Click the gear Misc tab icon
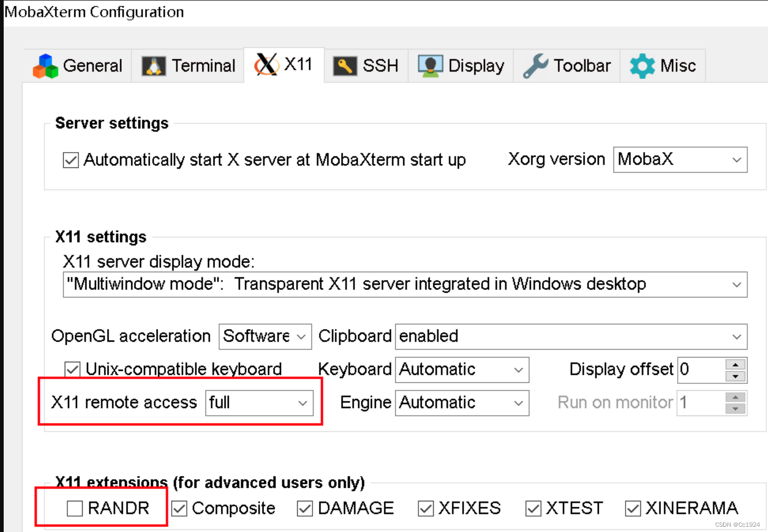This screenshot has width=768, height=532. pyautogui.click(x=642, y=66)
